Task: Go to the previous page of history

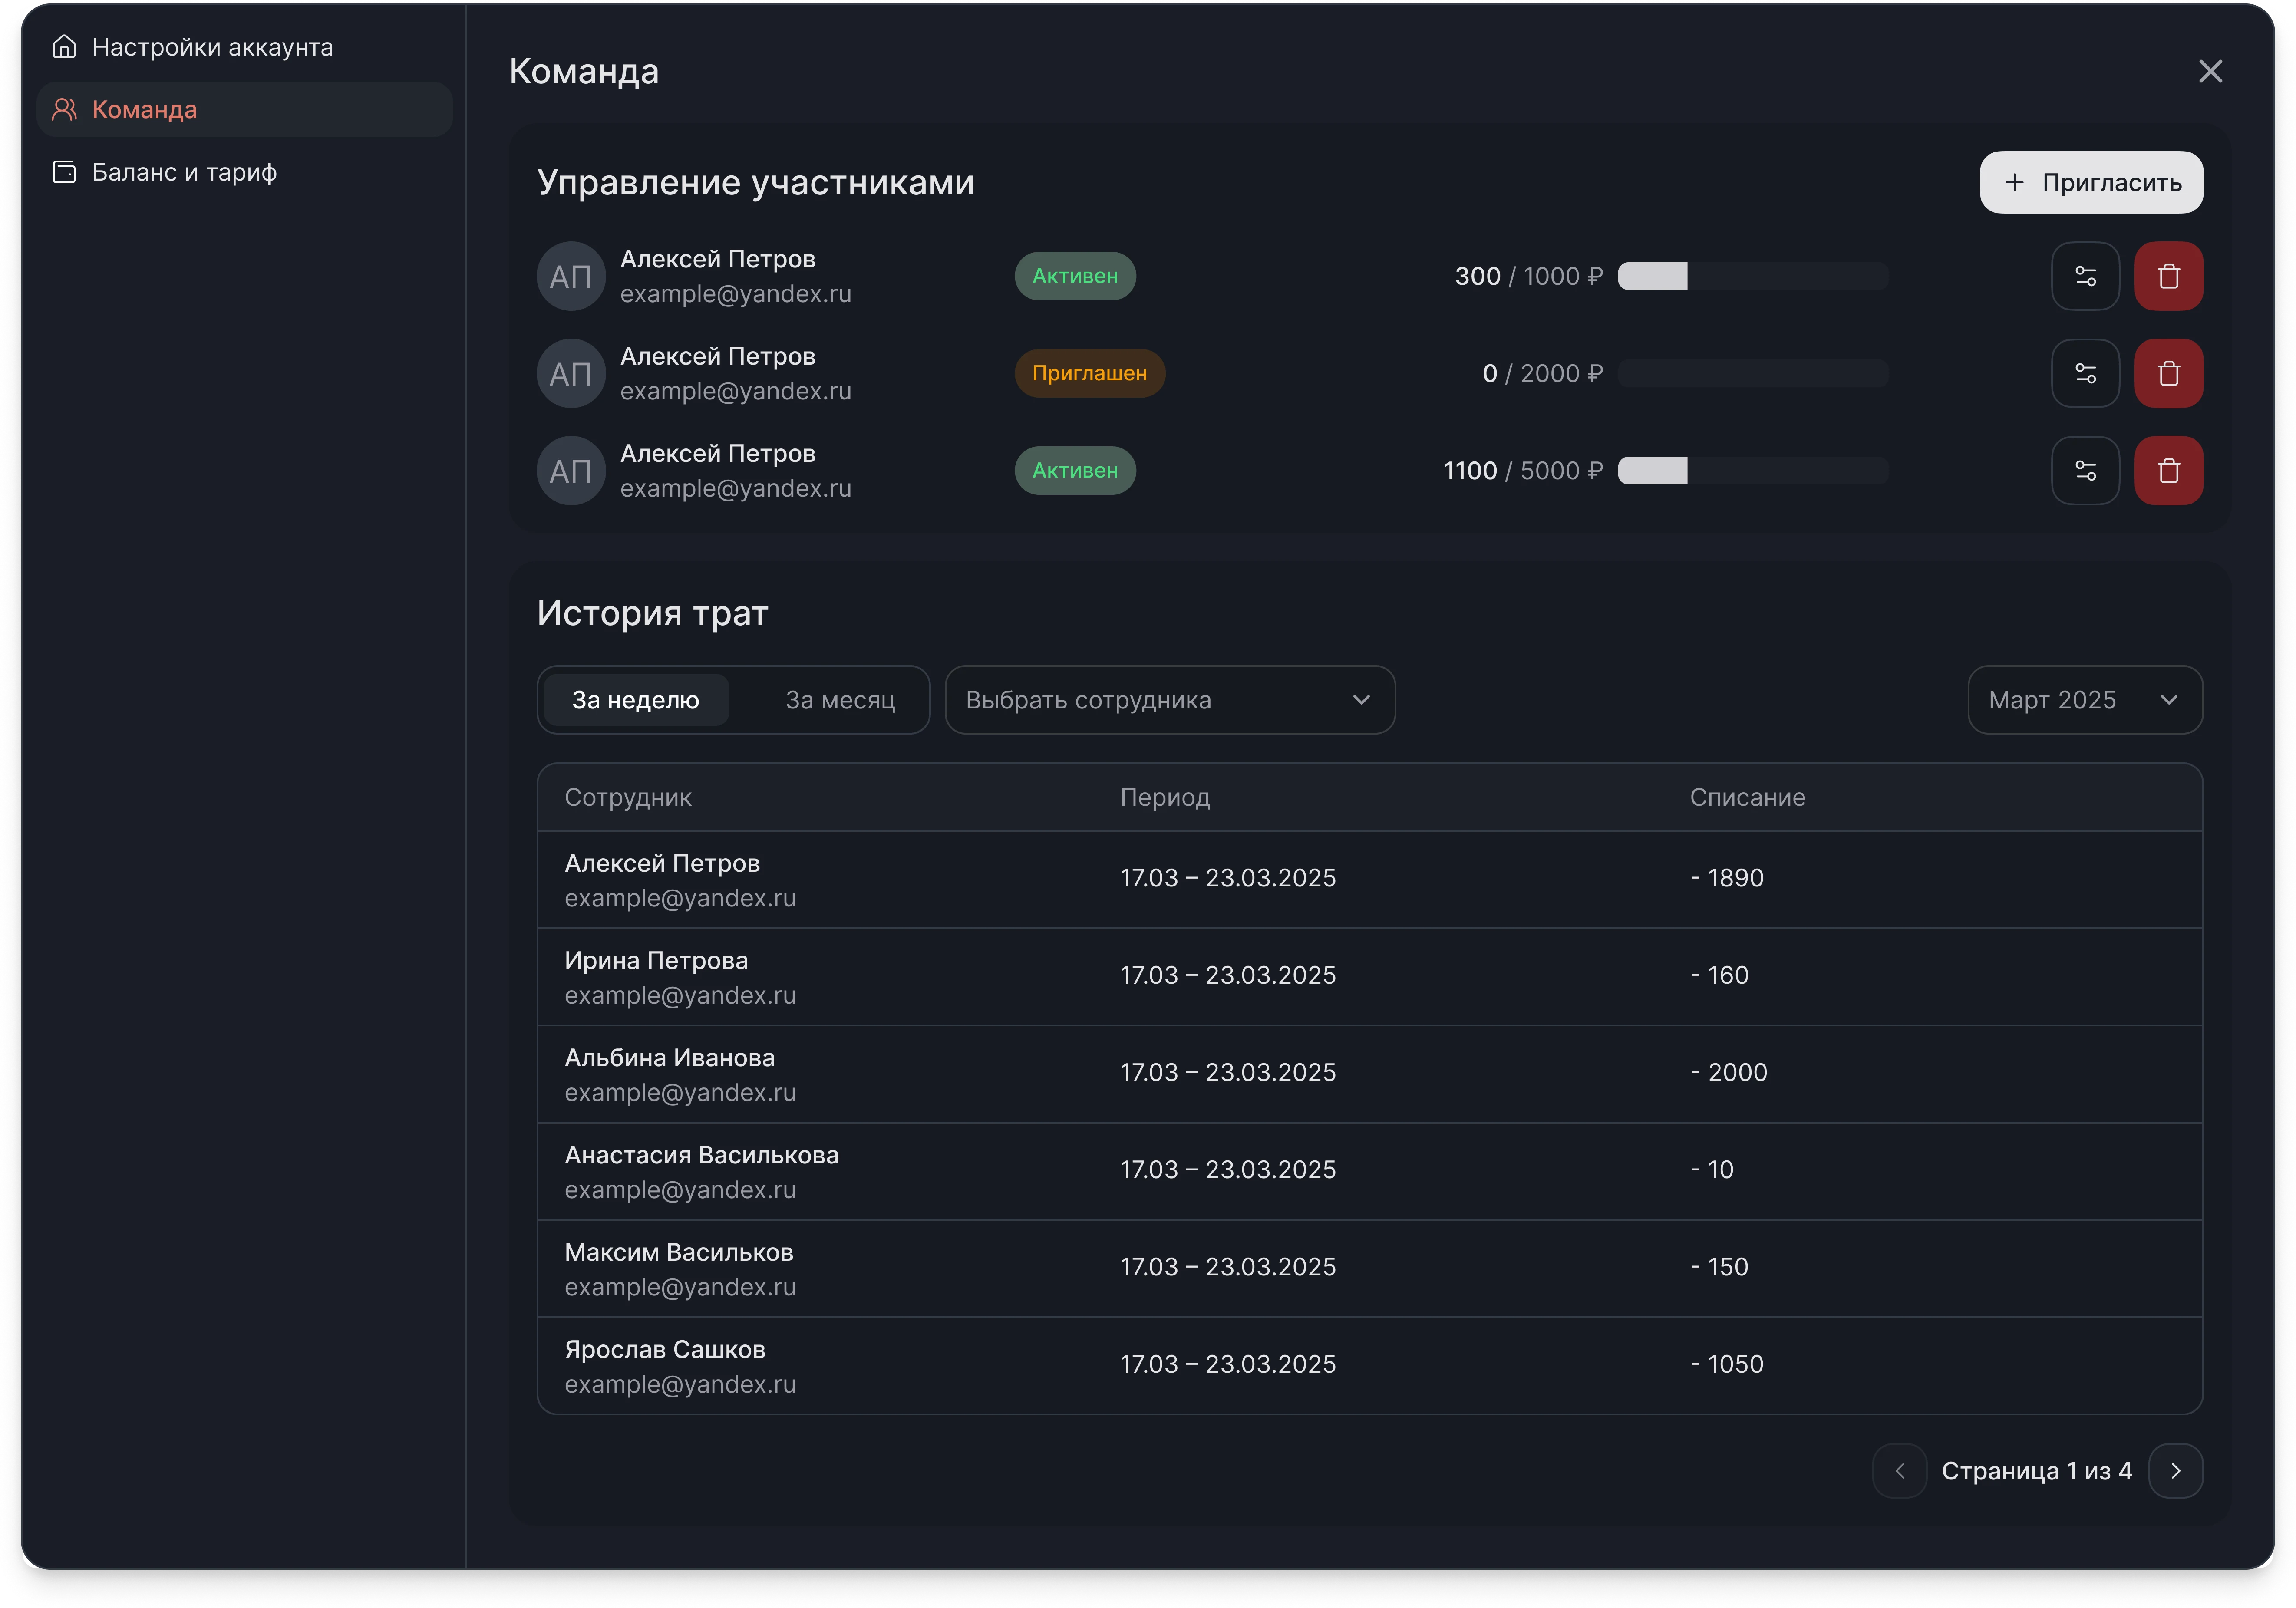Action: pos(1899,1470)
